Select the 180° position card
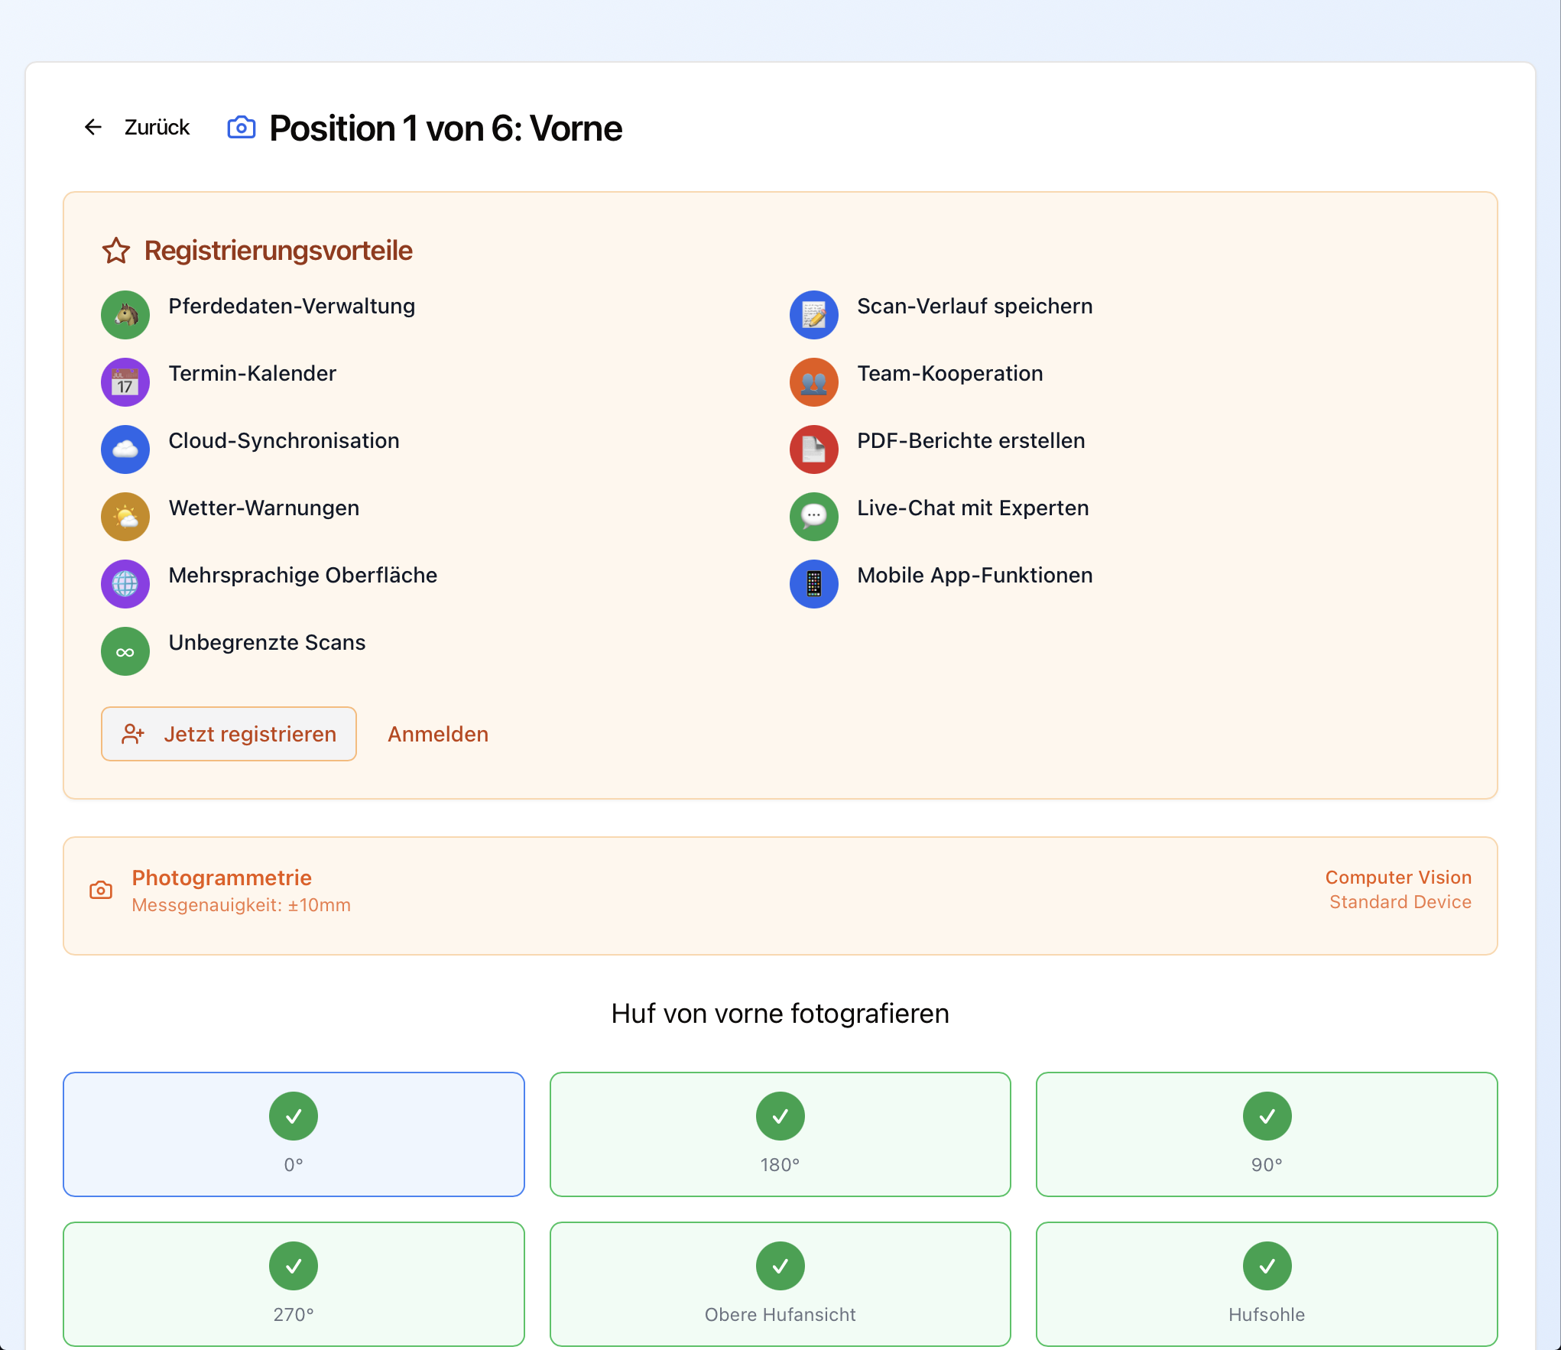The height and width of the screenshot is (1350, 1561). [780, 1134]
